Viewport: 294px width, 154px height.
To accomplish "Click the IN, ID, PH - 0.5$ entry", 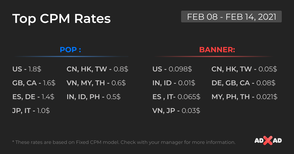I will click(93, 97).
